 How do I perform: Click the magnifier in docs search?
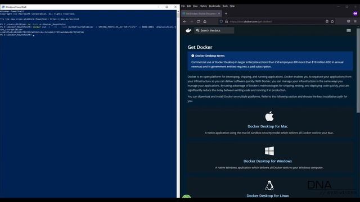pyautogui.click(x=197, y=30)
